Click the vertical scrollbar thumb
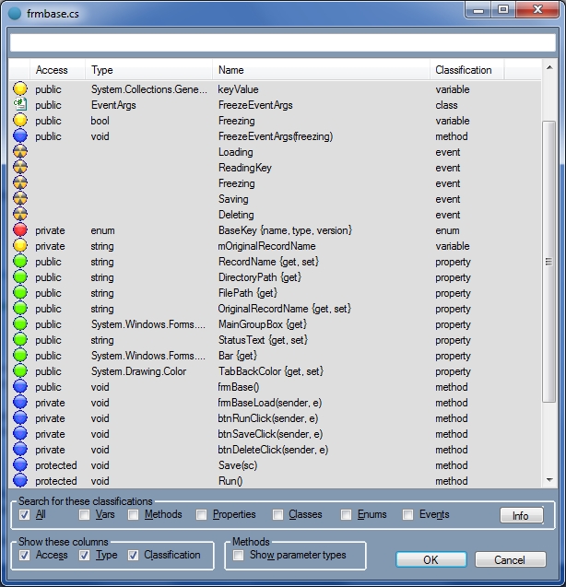The height and width of the screenshot is (587, 566). [x=549, y=262]
